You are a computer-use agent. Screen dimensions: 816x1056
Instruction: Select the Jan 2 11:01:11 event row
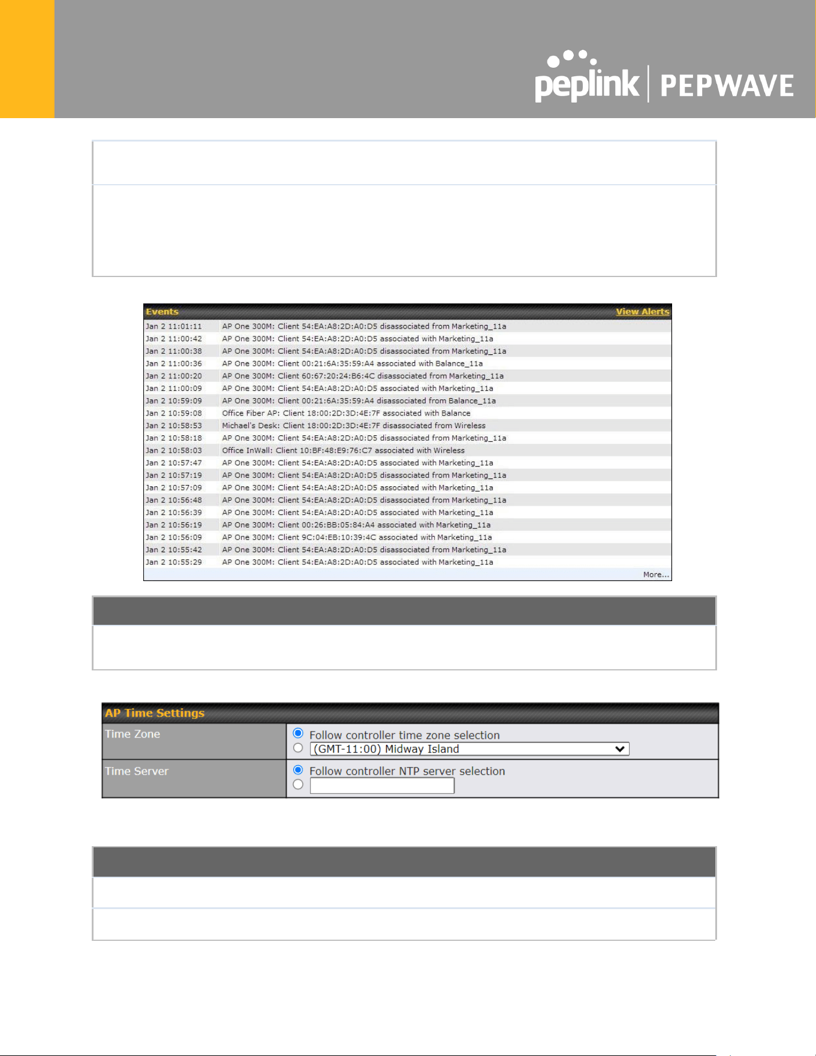click(408, 326)
